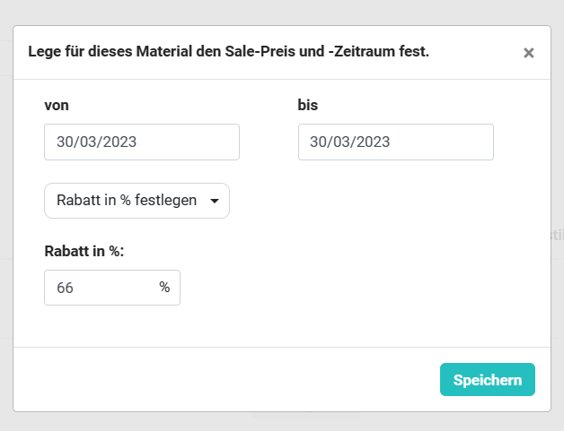Click the gray backdrop above the dialog
The image size is (564, 431).
(282, 13)
